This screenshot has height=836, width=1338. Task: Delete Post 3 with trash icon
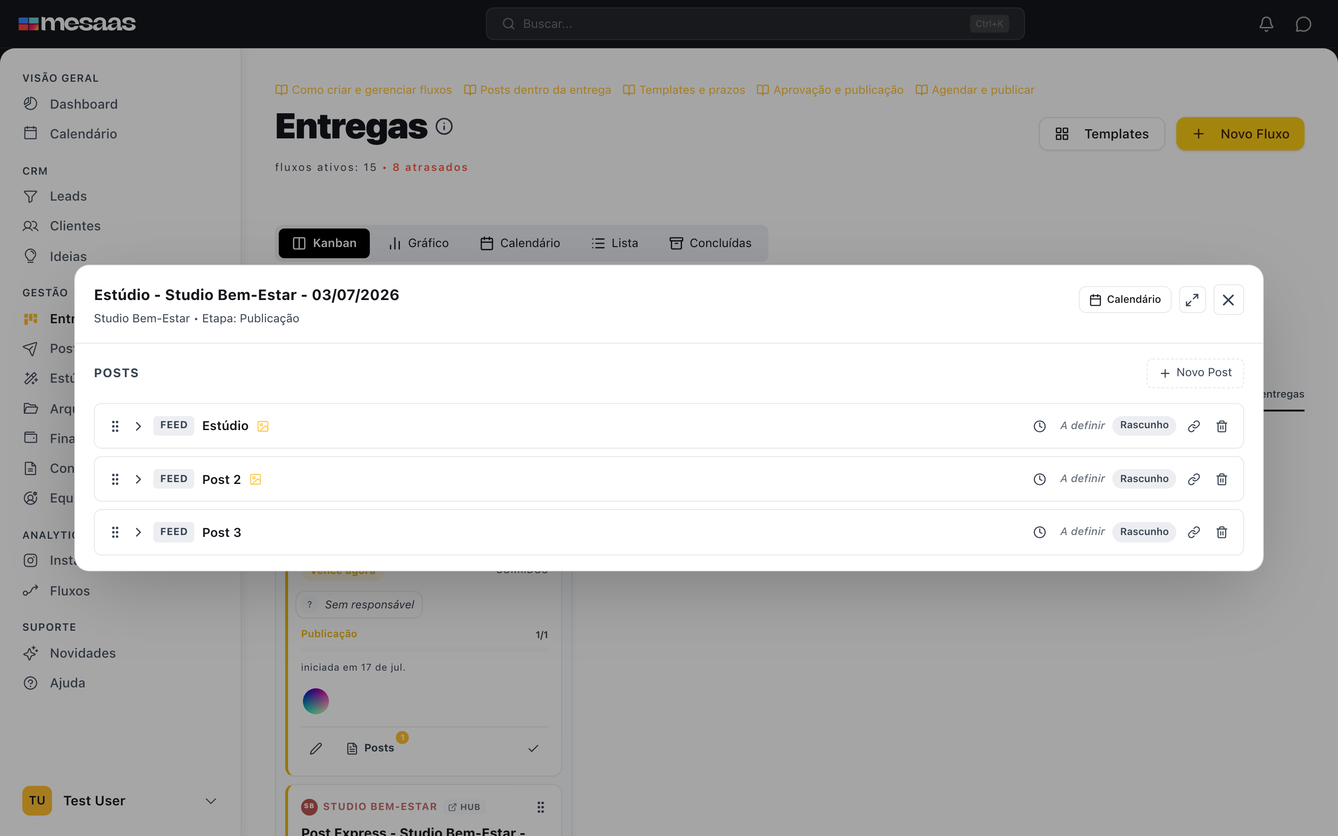[1222, 532]
